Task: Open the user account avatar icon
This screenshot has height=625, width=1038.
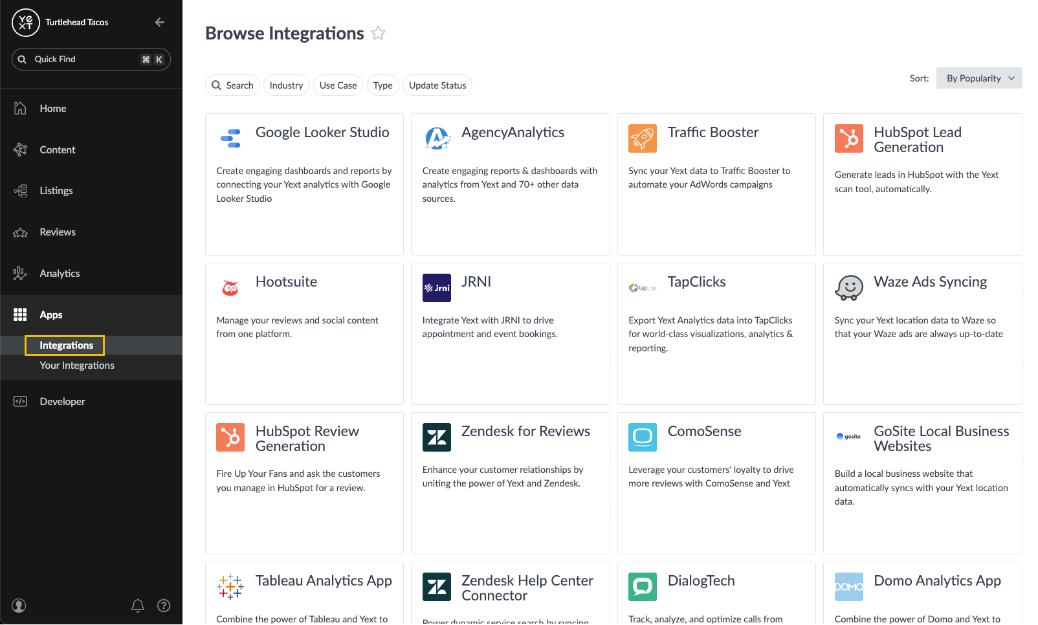Action: click(x=19, y=606)
